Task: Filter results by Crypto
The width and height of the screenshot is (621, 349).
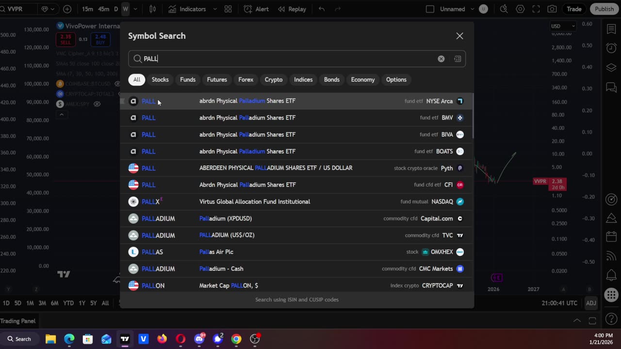Action: pyautogui.click(x=274, y=79)
